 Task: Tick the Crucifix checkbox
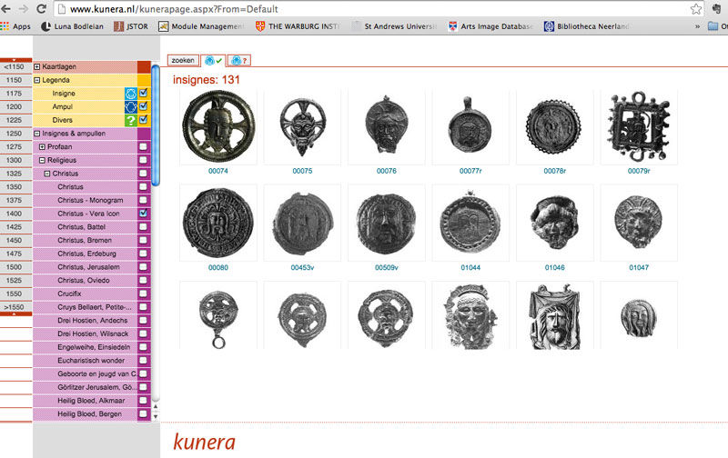tap(144, 293)
